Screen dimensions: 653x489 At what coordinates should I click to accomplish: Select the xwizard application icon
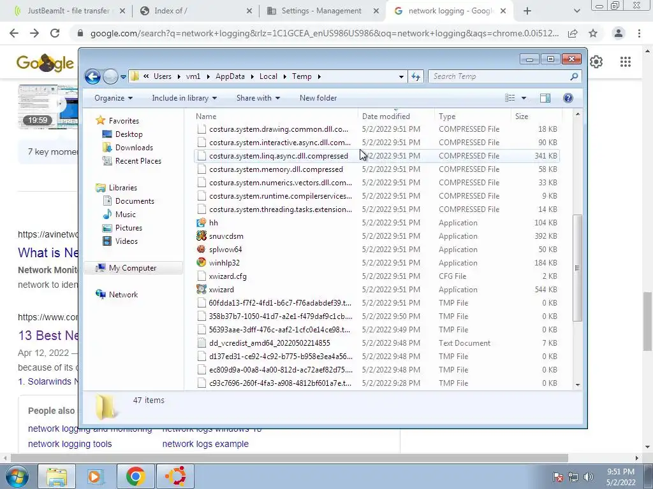pyautogui.click(x=202, y=290)
